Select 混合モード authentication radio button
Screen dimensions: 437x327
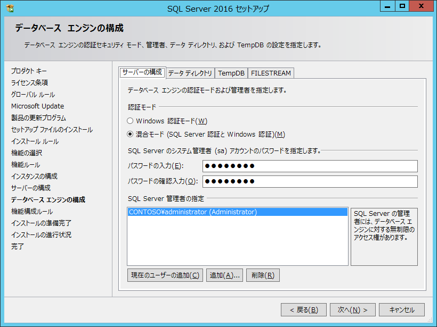point(130,135)
